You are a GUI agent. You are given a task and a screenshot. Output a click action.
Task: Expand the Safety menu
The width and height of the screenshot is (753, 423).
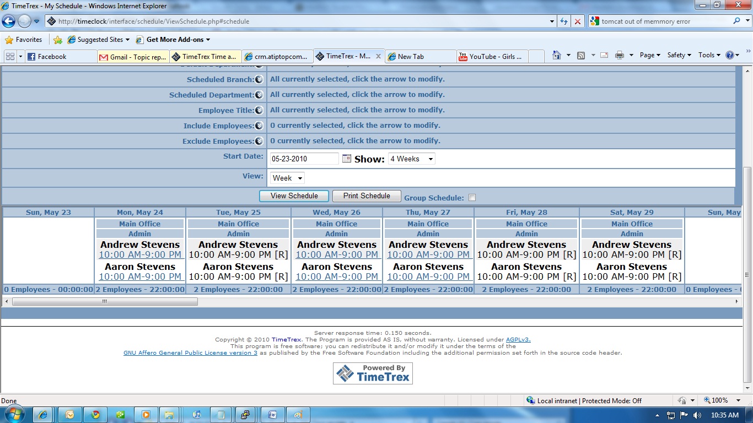pos(679,55)
